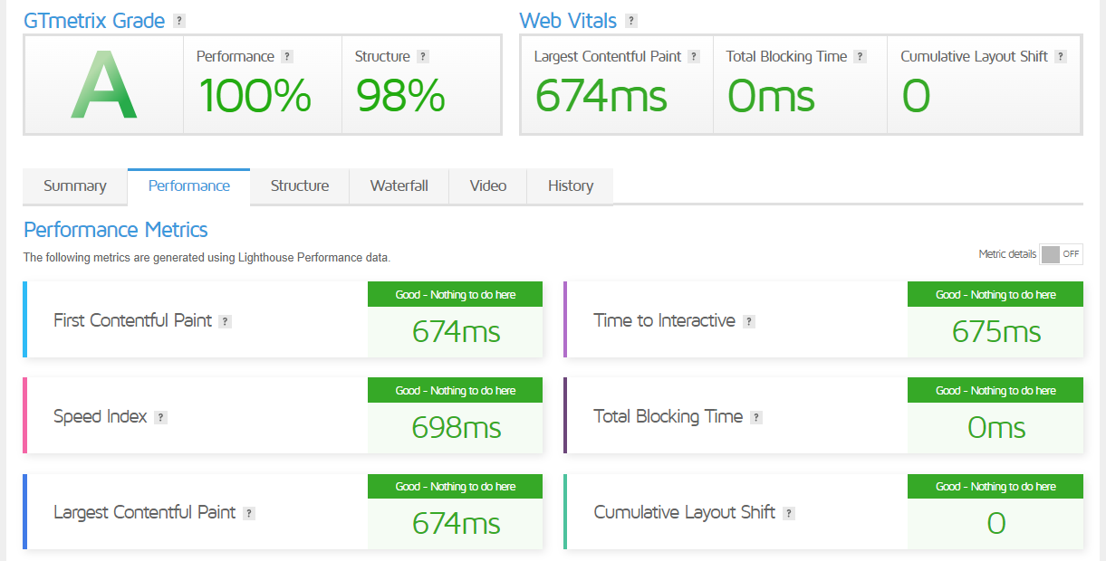Open help icon in Largest Contentful Paint metric row

click(249, 513)
